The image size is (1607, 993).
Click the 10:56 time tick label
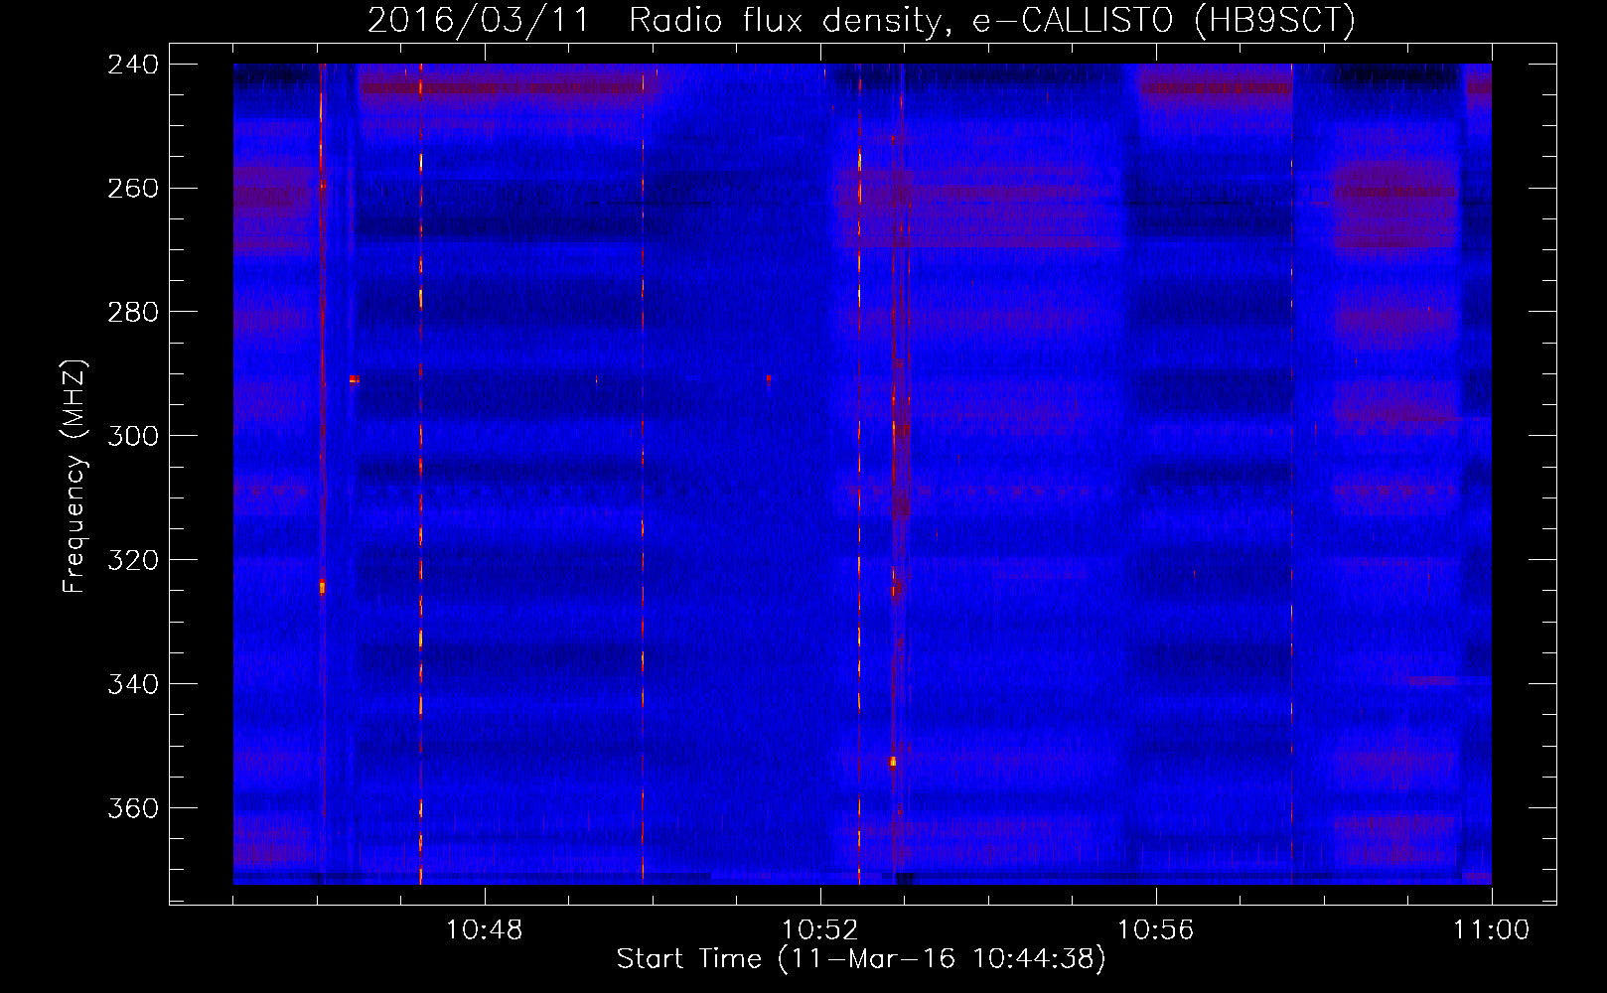pyautogui.click(x=1155, y=930)
